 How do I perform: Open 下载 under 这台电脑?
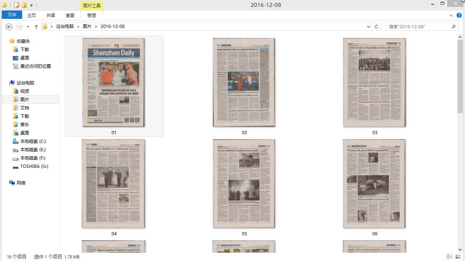[x=25, y=116]
